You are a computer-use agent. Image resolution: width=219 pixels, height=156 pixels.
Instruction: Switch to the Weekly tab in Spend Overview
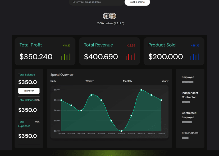pos(89,81)
